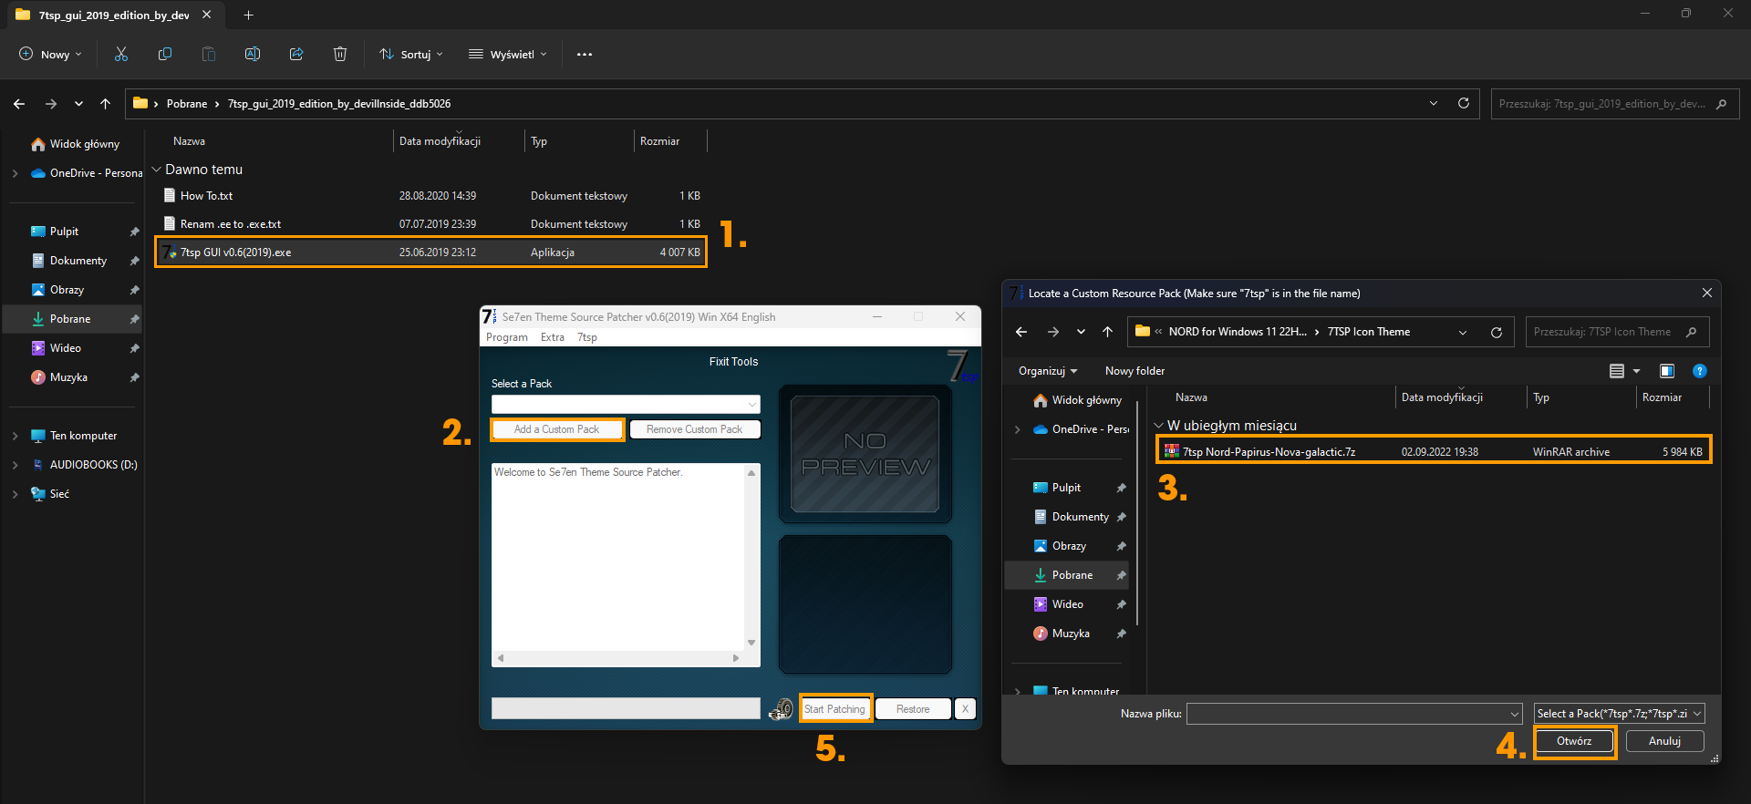Screen dimensions: 1751x804
Task: Open the Wyświetl dropdown
Action: pos(508,55)
